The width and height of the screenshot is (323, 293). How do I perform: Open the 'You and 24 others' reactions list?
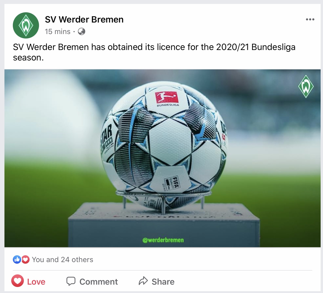coord(63,259)
